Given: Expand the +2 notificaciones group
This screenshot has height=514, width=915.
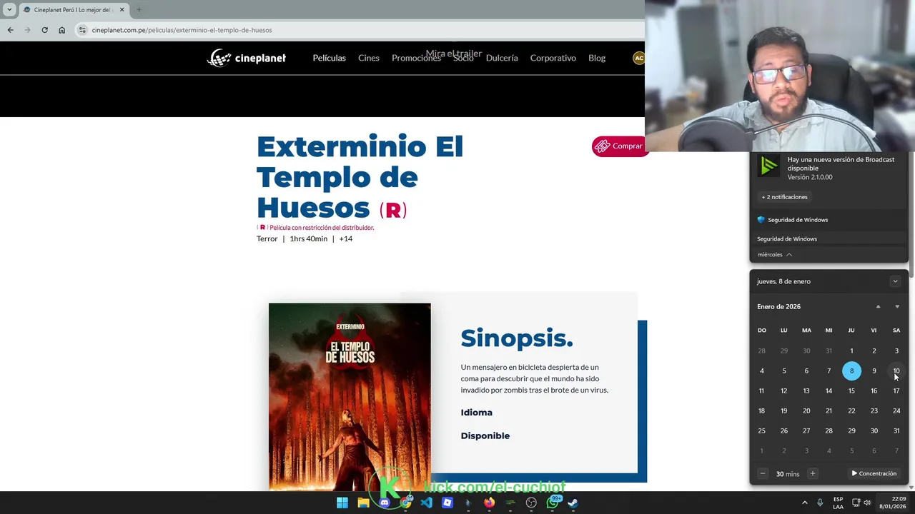Looking at the screenshot, I should click(x=784, y=197).
